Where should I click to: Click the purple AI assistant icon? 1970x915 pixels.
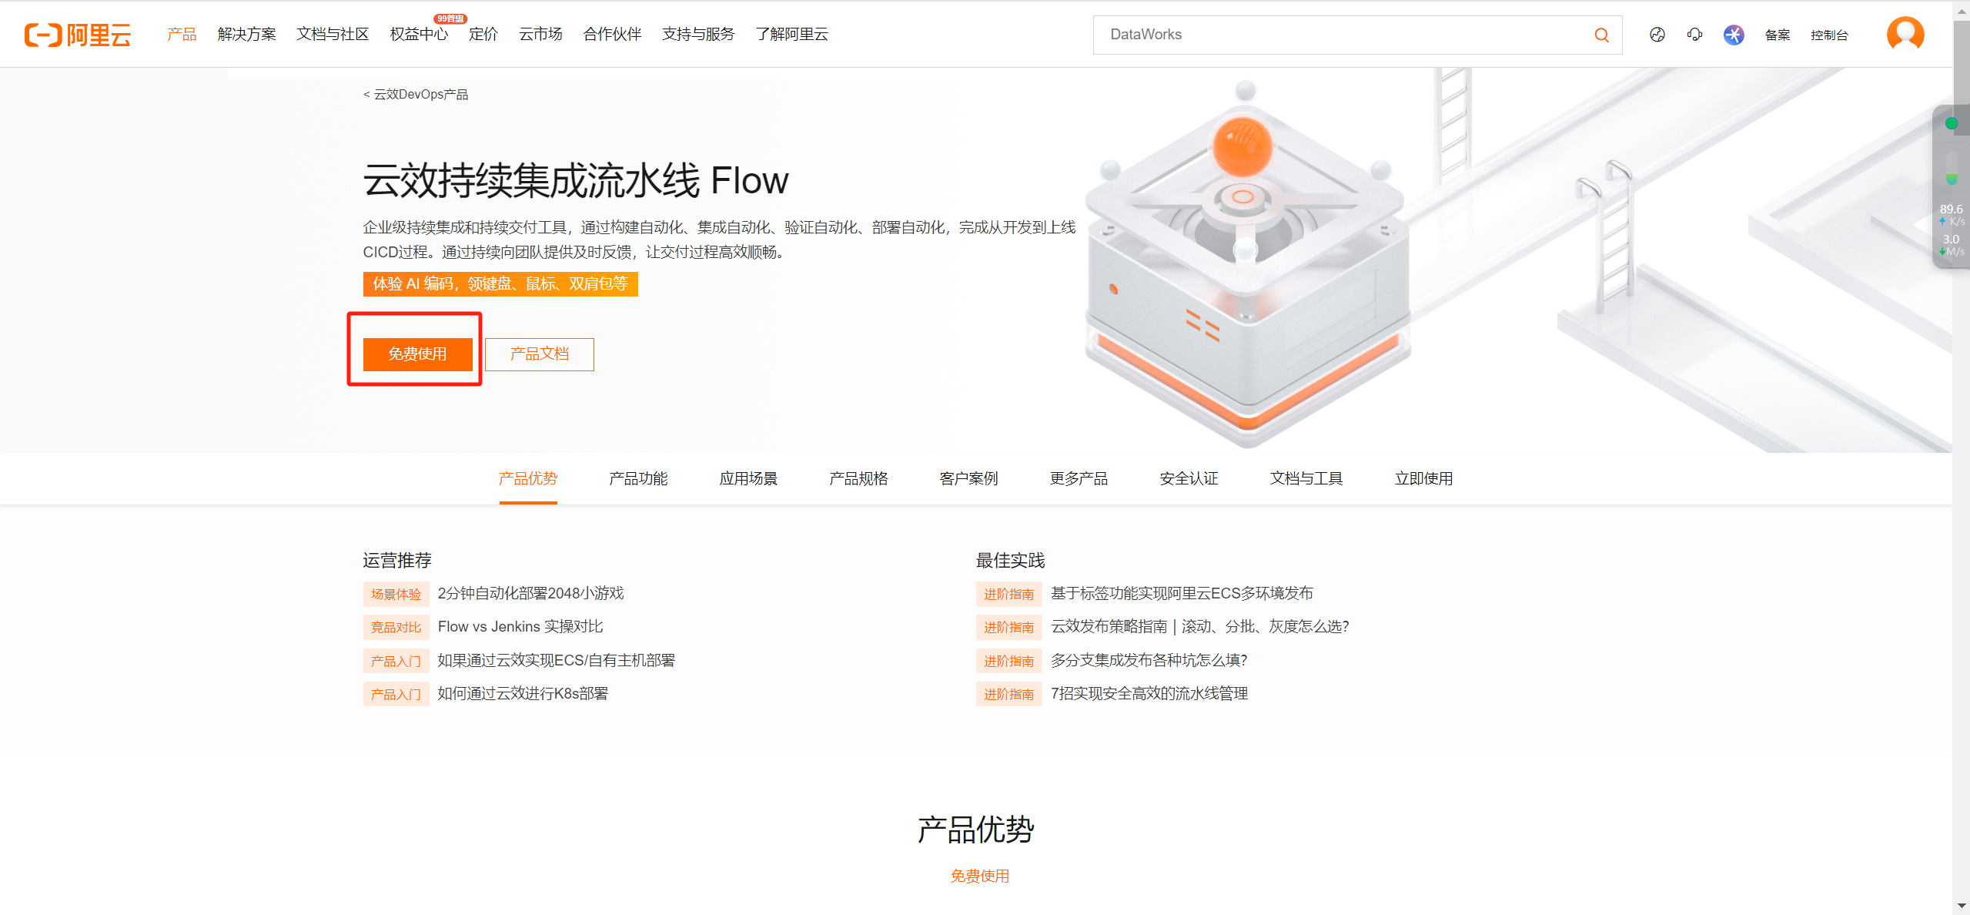point(1734,35)
